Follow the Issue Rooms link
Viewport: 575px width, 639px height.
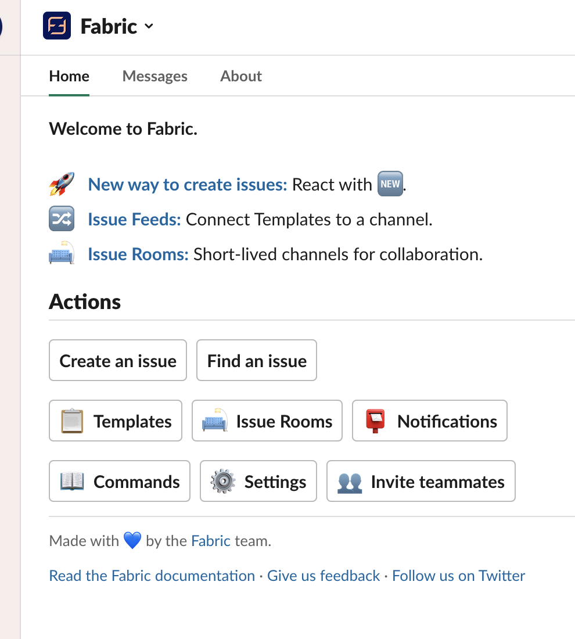(x=138, y=254)
